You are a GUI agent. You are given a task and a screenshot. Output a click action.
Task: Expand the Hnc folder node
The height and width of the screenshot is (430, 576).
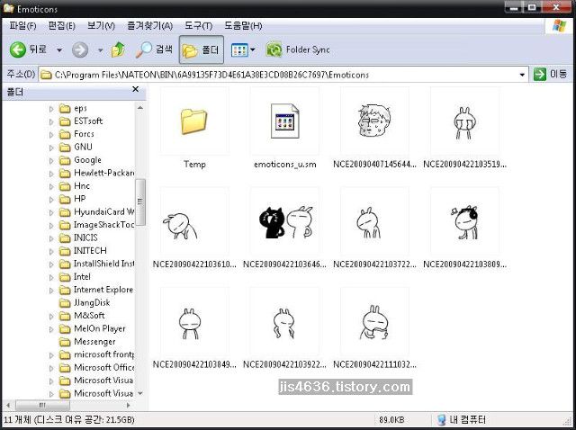pos(51,186)
